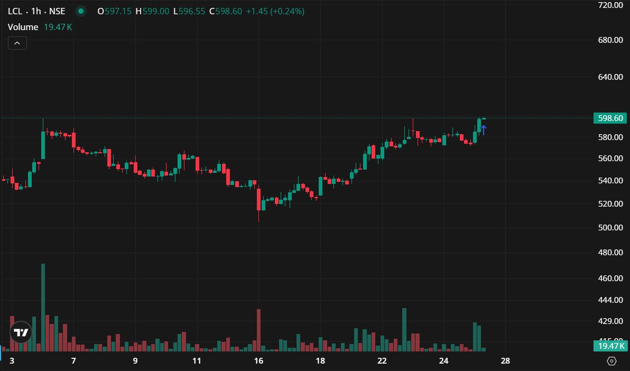Open the TradingView logo link

click(21, 332)
